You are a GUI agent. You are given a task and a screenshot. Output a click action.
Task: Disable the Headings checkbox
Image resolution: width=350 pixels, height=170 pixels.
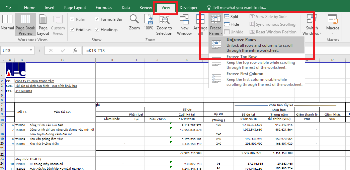(97, 30)
